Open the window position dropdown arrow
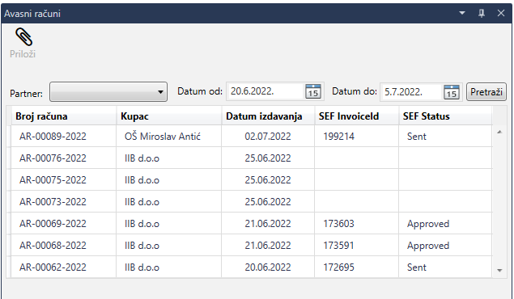The height and width of the screenshot is (299, 514). coord(462,13)
